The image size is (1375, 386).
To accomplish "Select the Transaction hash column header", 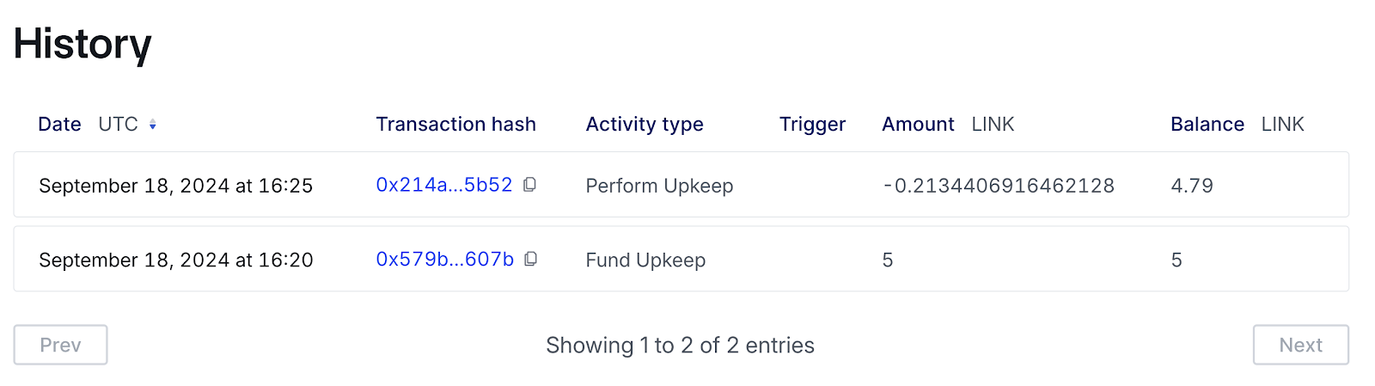I will click(x=455, y=125).
